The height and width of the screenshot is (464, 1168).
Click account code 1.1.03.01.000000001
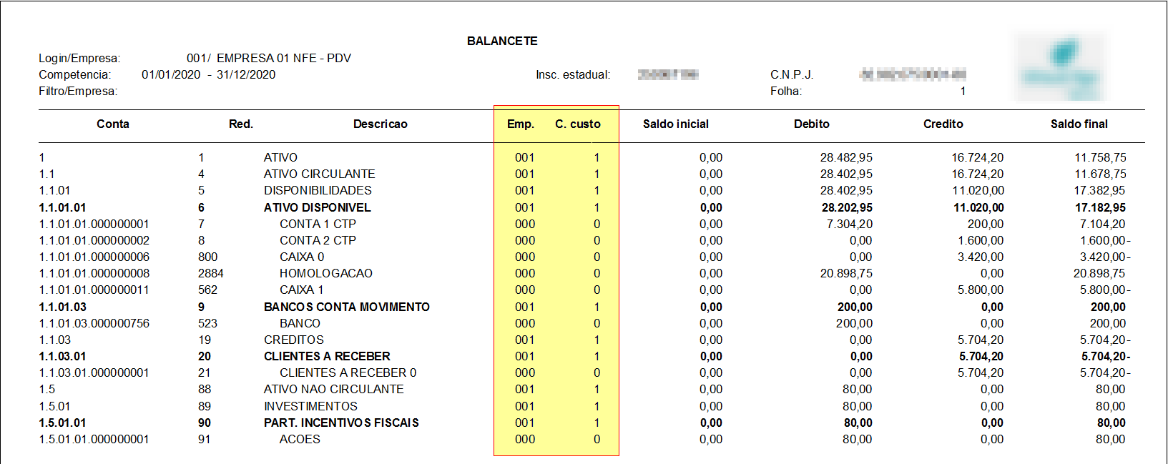pyautogui.click(x=94, y=372)
